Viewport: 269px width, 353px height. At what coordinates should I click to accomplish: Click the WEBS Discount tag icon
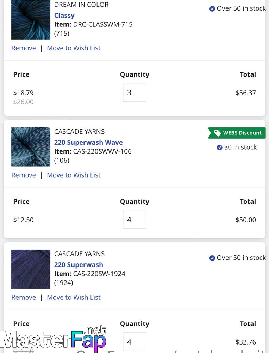click(x=217, y=133)
